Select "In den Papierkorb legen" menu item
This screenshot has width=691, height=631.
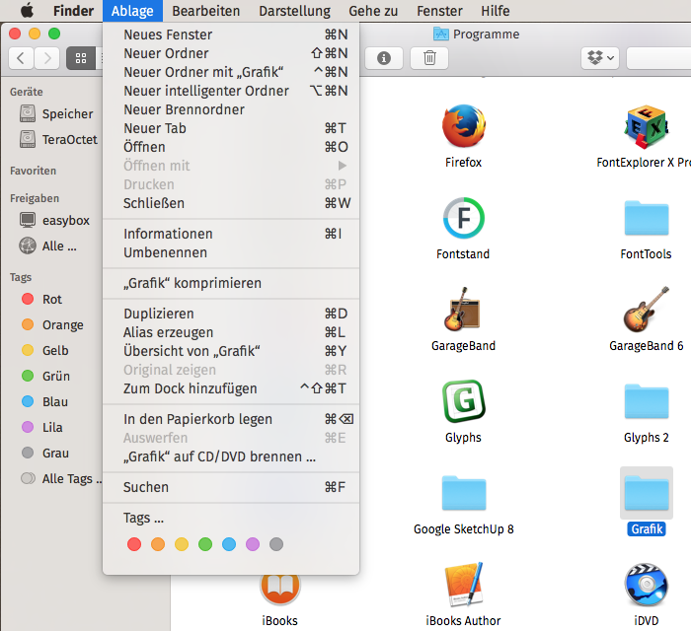(x=197, y=419)
